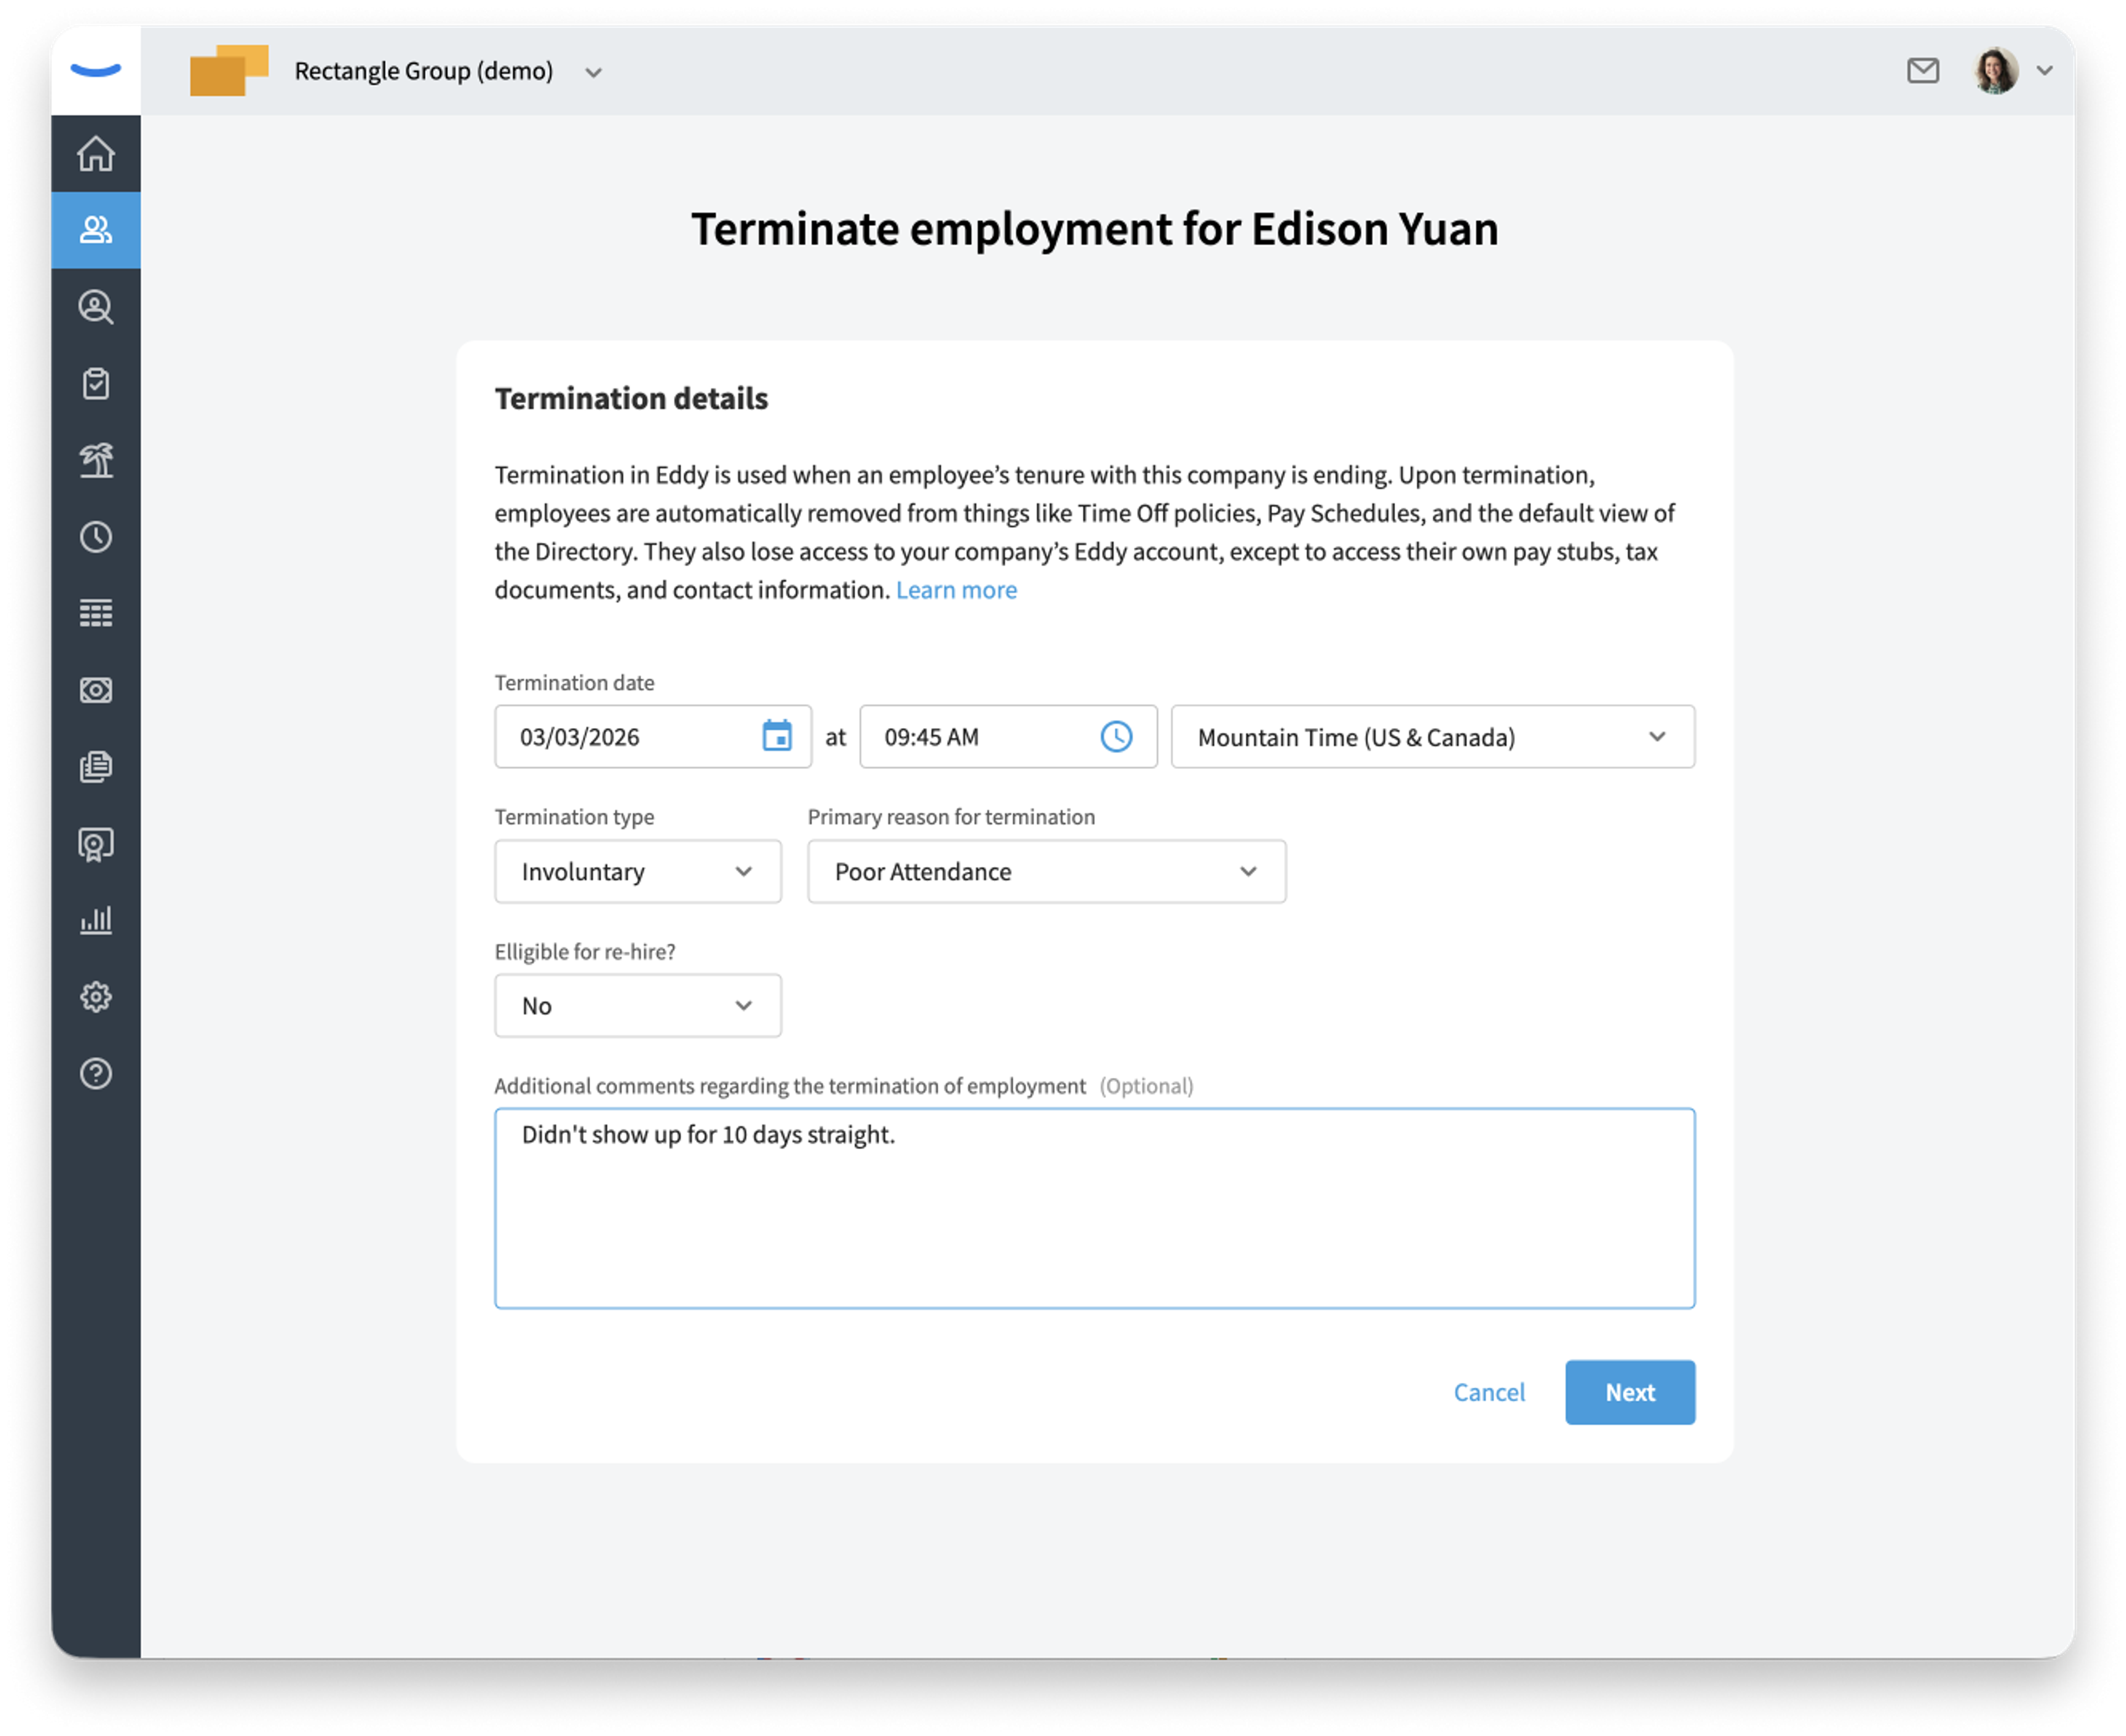Open the Eligible for re-hire dropdown

coord(637,1006)
